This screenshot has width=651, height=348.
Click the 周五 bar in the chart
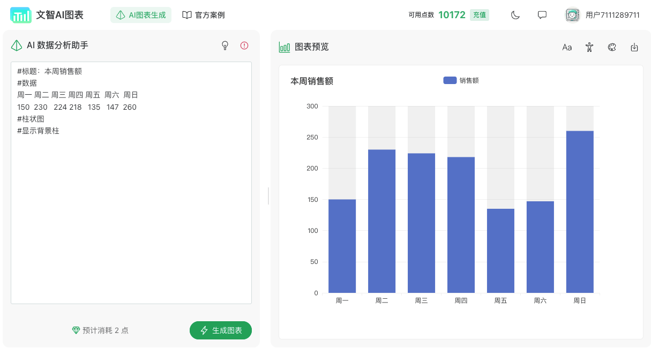click(500, 251)
